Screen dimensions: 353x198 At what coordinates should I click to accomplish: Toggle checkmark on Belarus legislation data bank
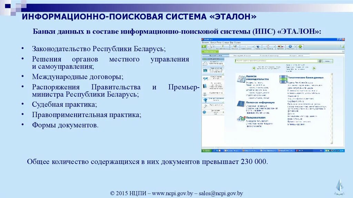(223, 66)
